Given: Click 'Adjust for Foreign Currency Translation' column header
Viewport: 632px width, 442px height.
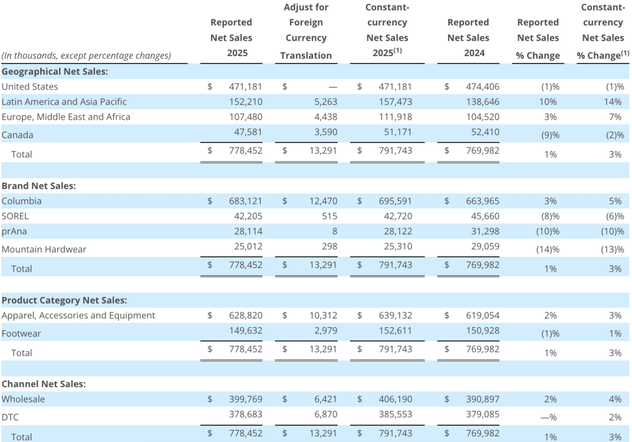Looking at the screenshot, I should coord(306,31).
